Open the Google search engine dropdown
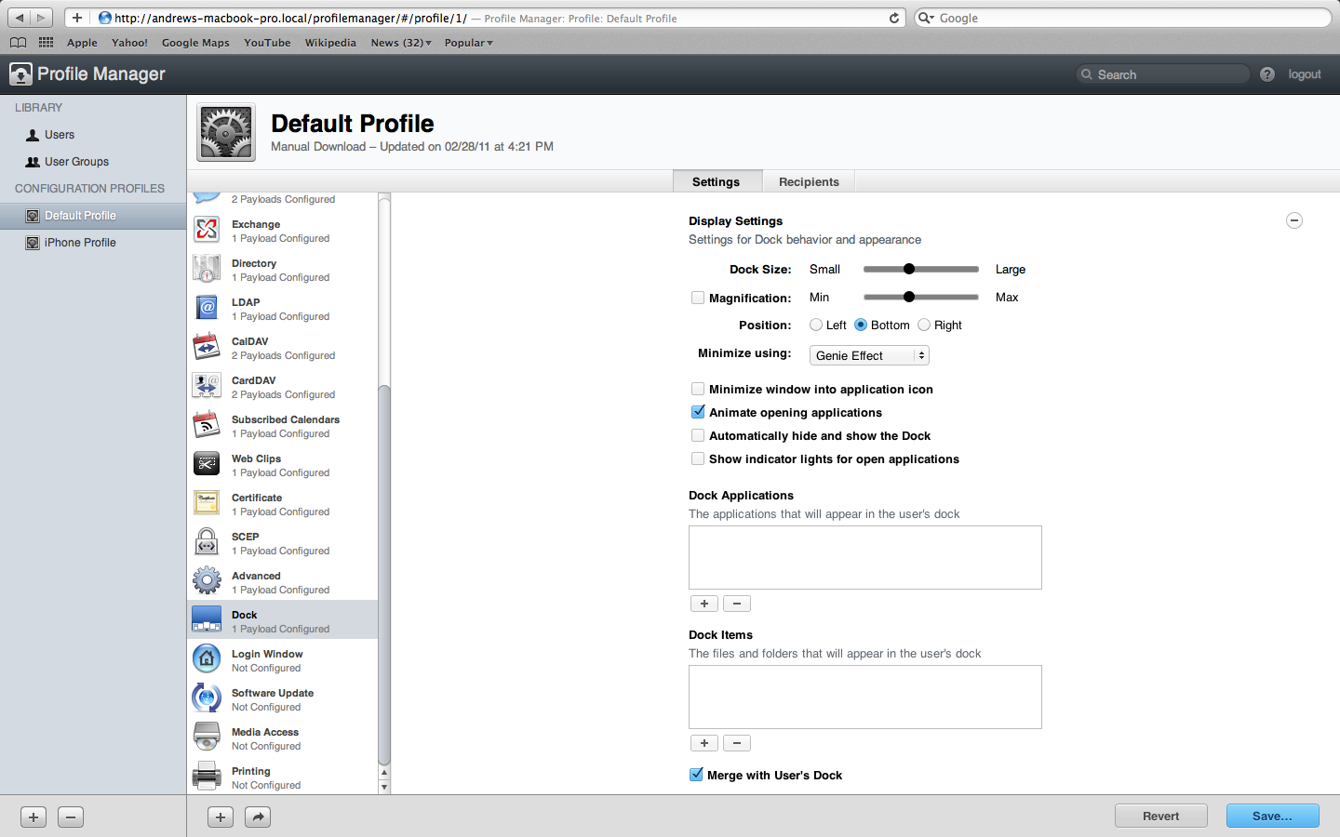 pos(925,18)
